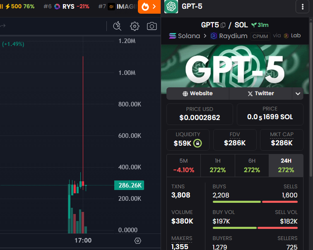The height and width of the screenshot is (250, 313).
Task: Open chart settings gear icon
Action: click(x=135, y=26)
